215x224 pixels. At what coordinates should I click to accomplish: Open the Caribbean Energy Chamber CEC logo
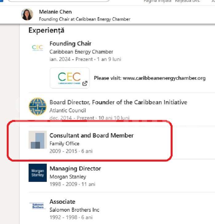[38, 47]
